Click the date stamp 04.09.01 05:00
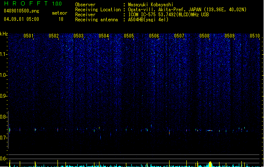Viewport: 264px width, 167px height. click(21, 19)
